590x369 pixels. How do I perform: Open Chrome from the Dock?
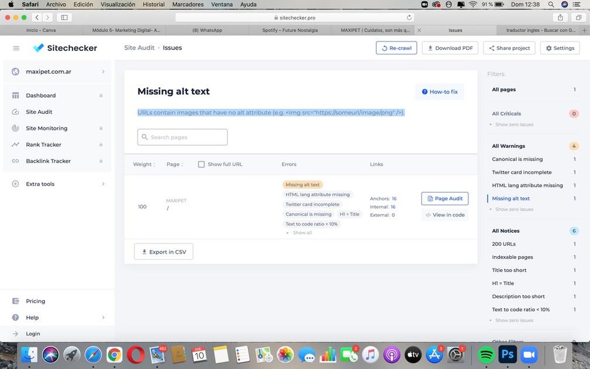click(x=115, y=355)
